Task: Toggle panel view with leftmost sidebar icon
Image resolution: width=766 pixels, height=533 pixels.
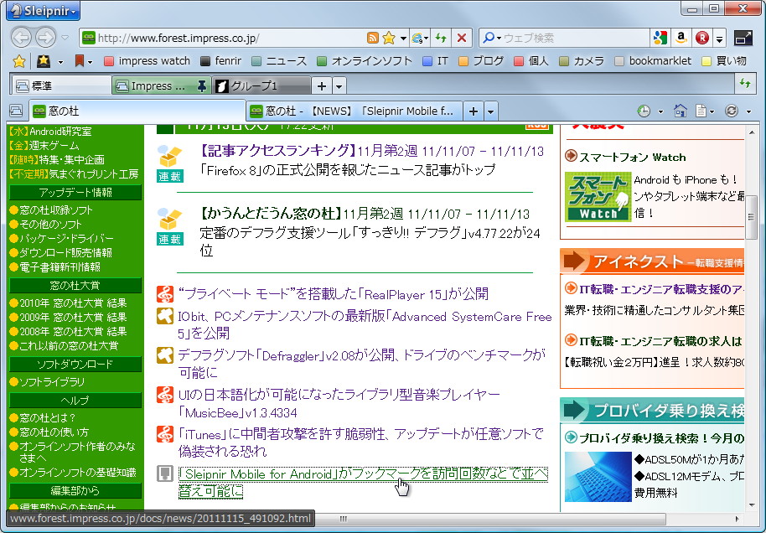Action: click(15, 110)
